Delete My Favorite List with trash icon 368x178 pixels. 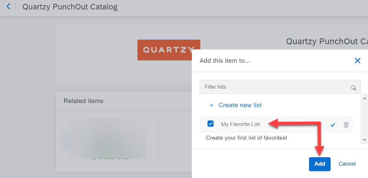coord(346,125)
